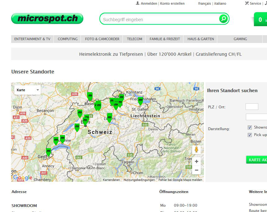This screenshot has width=267, height=212.
Task: Click the store marker near Luzern
Action: [x=109, y=117]
